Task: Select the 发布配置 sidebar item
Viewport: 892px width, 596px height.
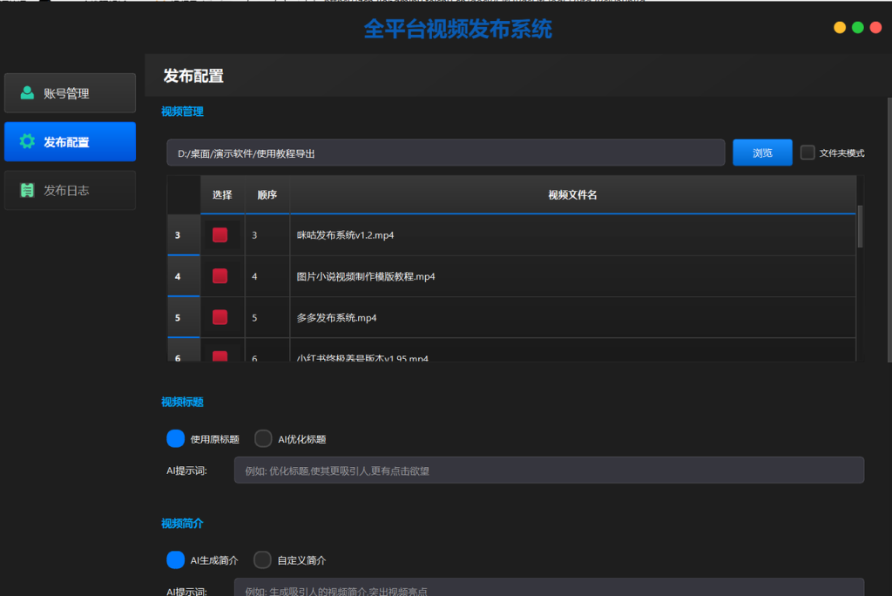Action: [70, 142]
